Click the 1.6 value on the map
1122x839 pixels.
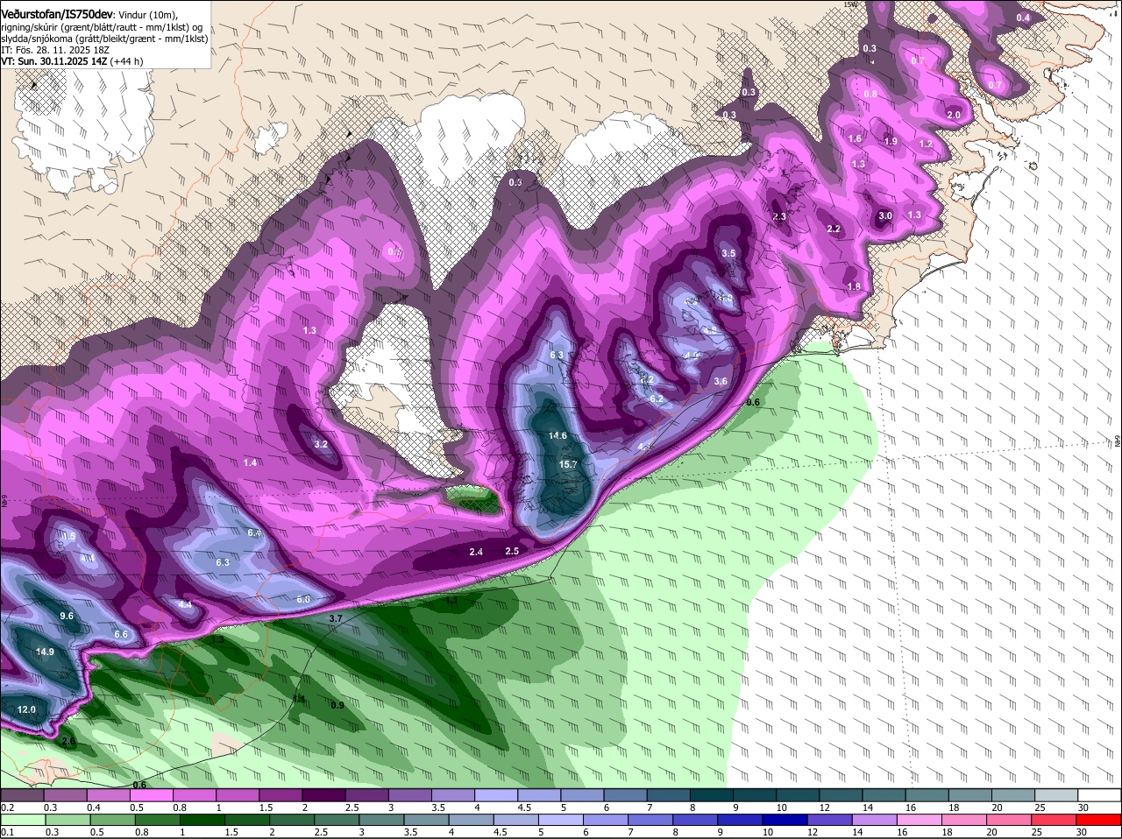pyautogui.click(x=856, y=139)
